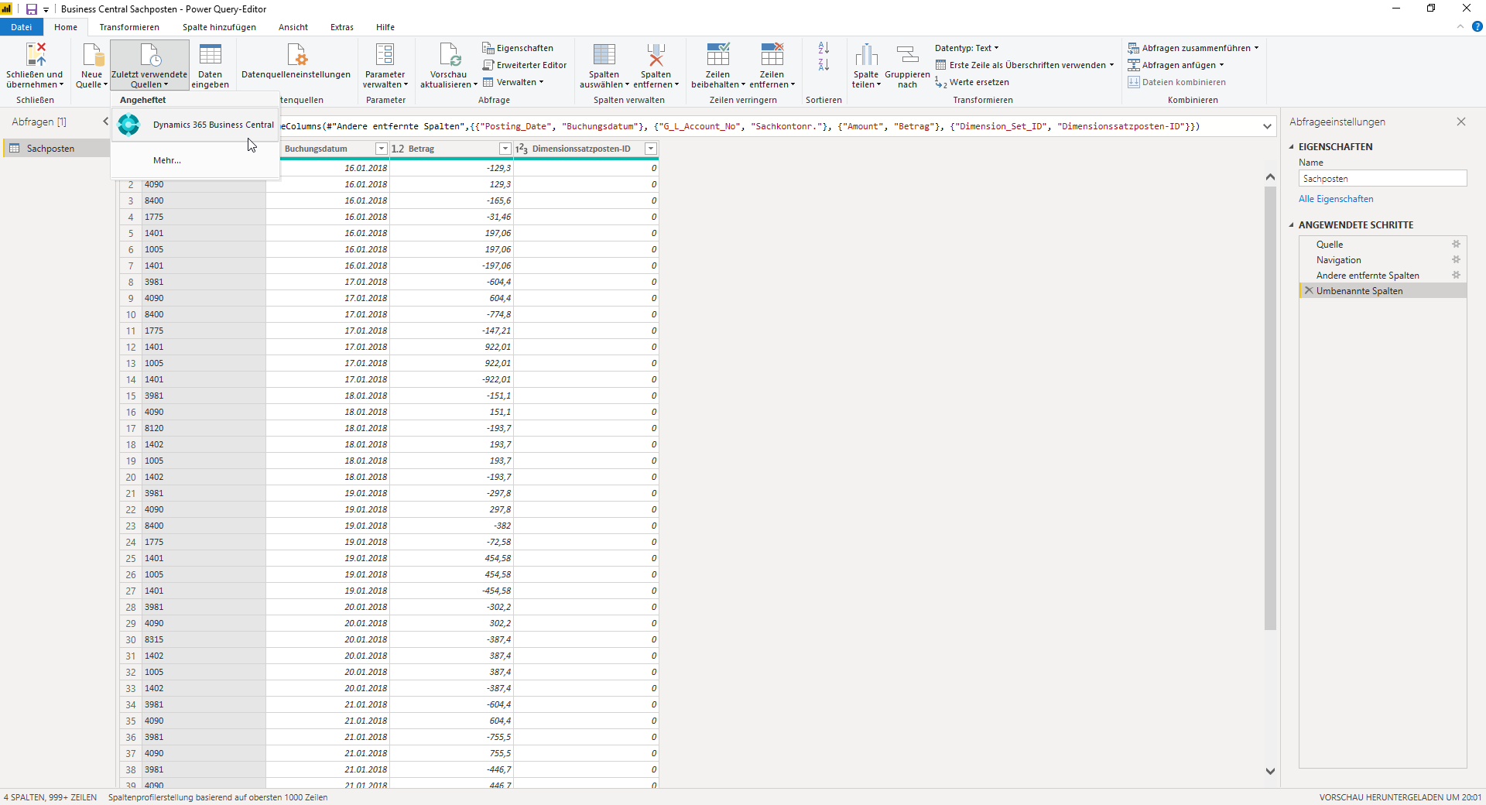
Task: Close the Abfrageeinstellungen pane
Action: [x=1461, y=122]
